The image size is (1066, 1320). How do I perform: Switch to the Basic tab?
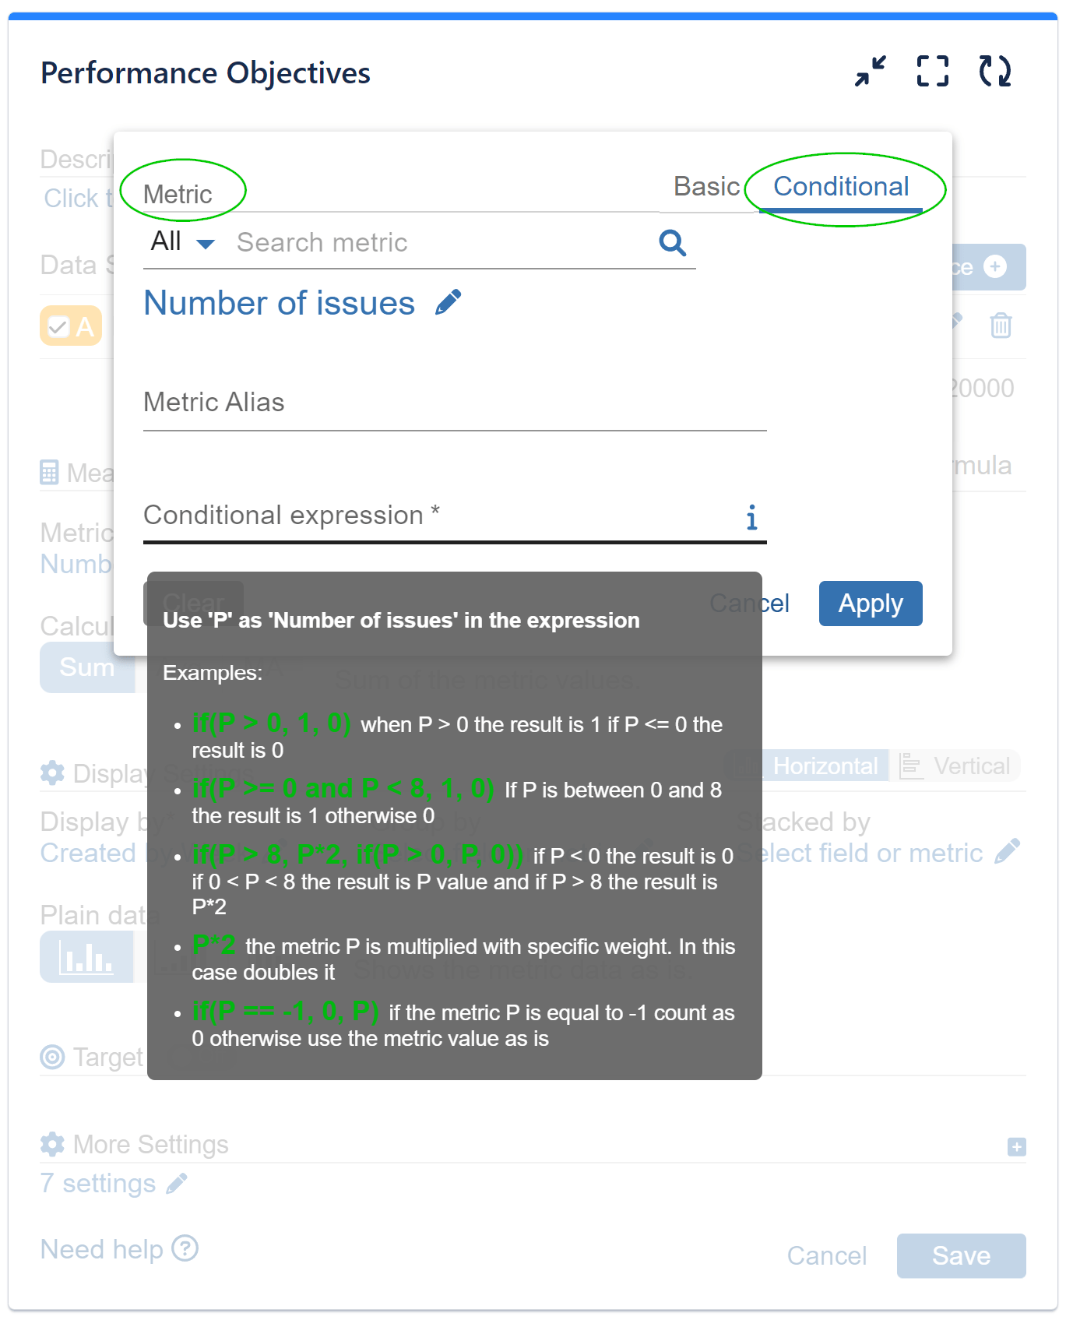coord(705,186)
